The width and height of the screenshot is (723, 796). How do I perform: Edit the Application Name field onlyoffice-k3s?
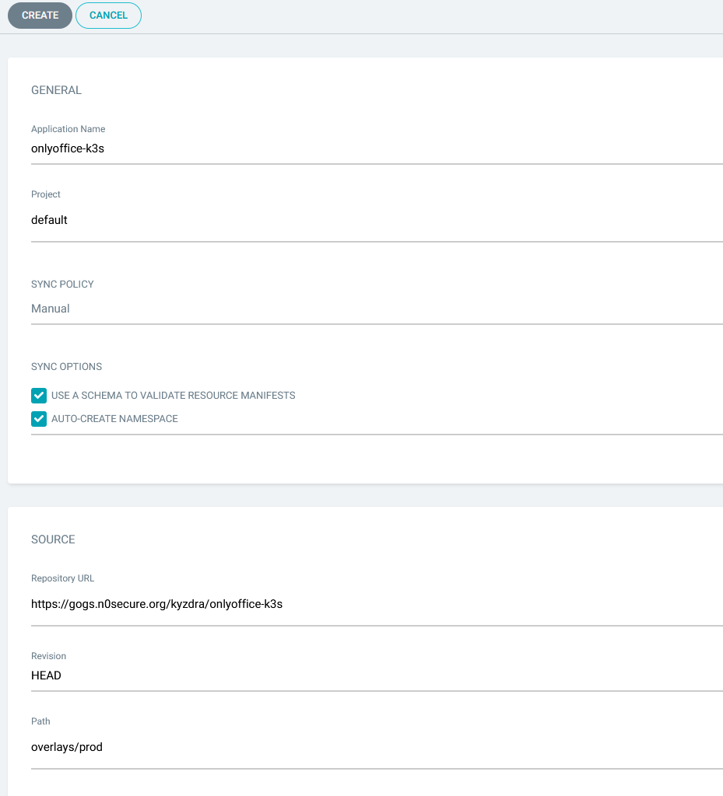pyautogui.click(x=377, y=148)
